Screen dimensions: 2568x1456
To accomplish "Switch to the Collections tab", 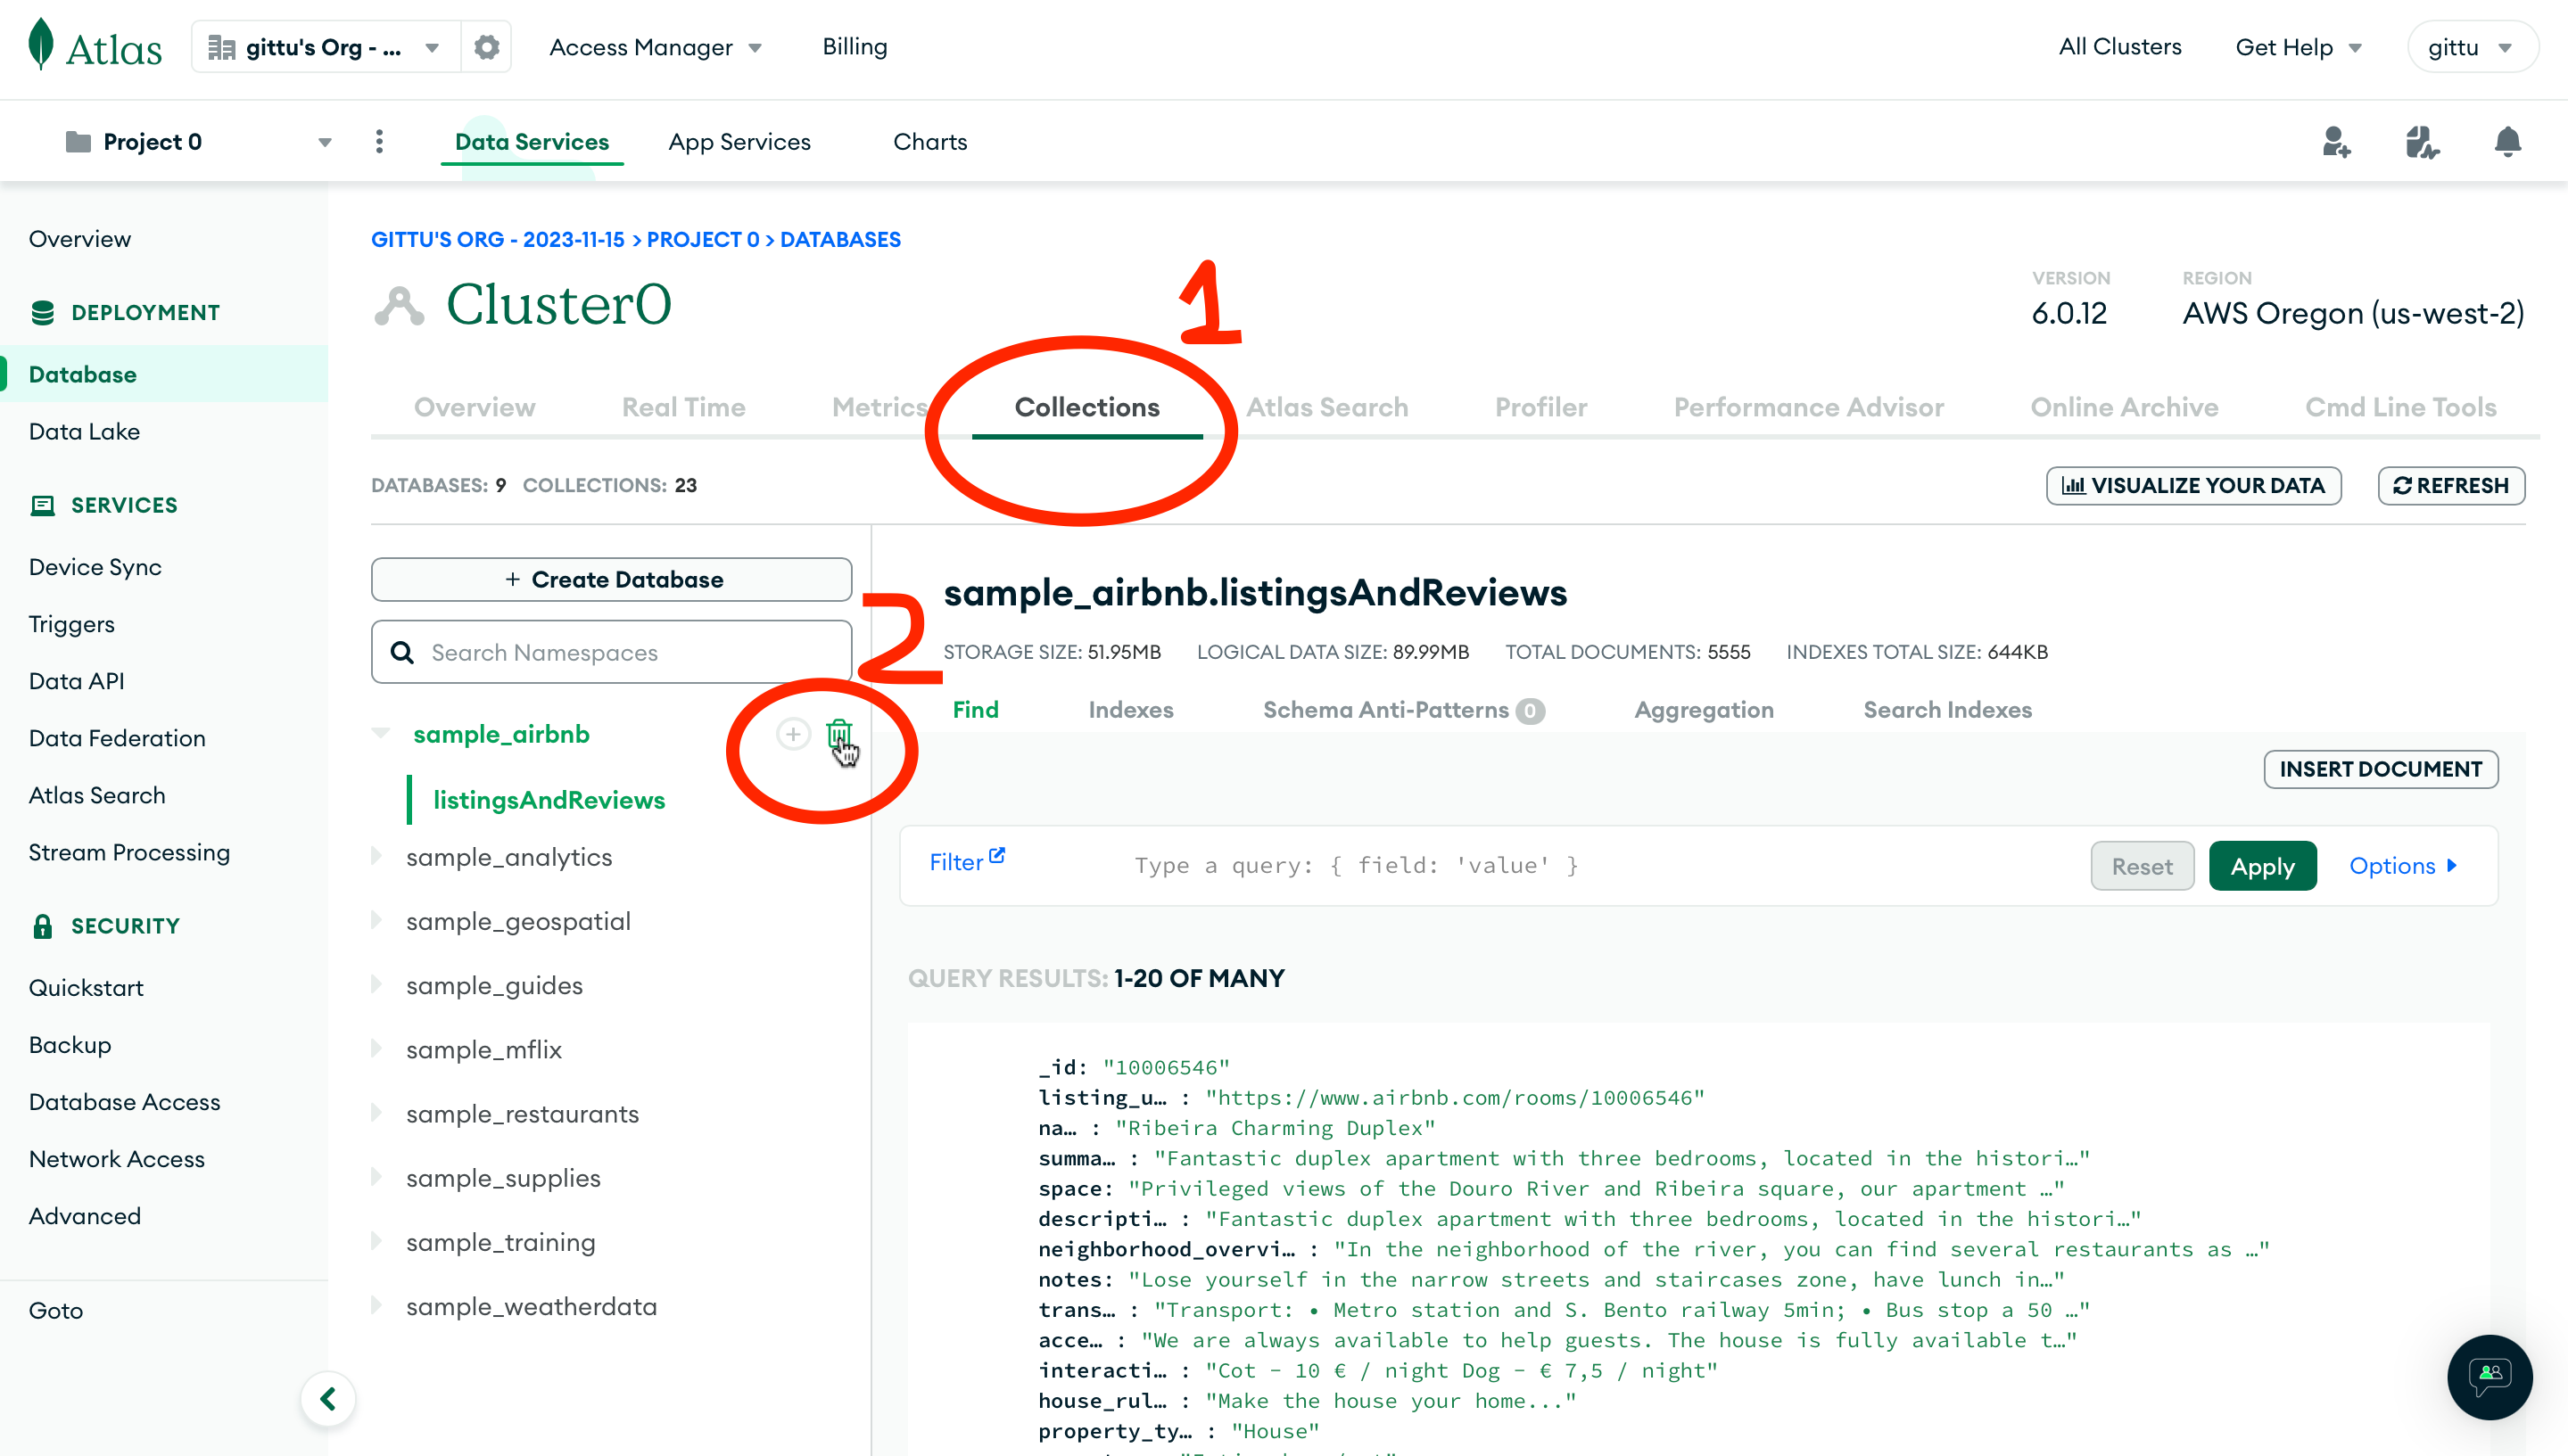I will tap(1086, 407).
